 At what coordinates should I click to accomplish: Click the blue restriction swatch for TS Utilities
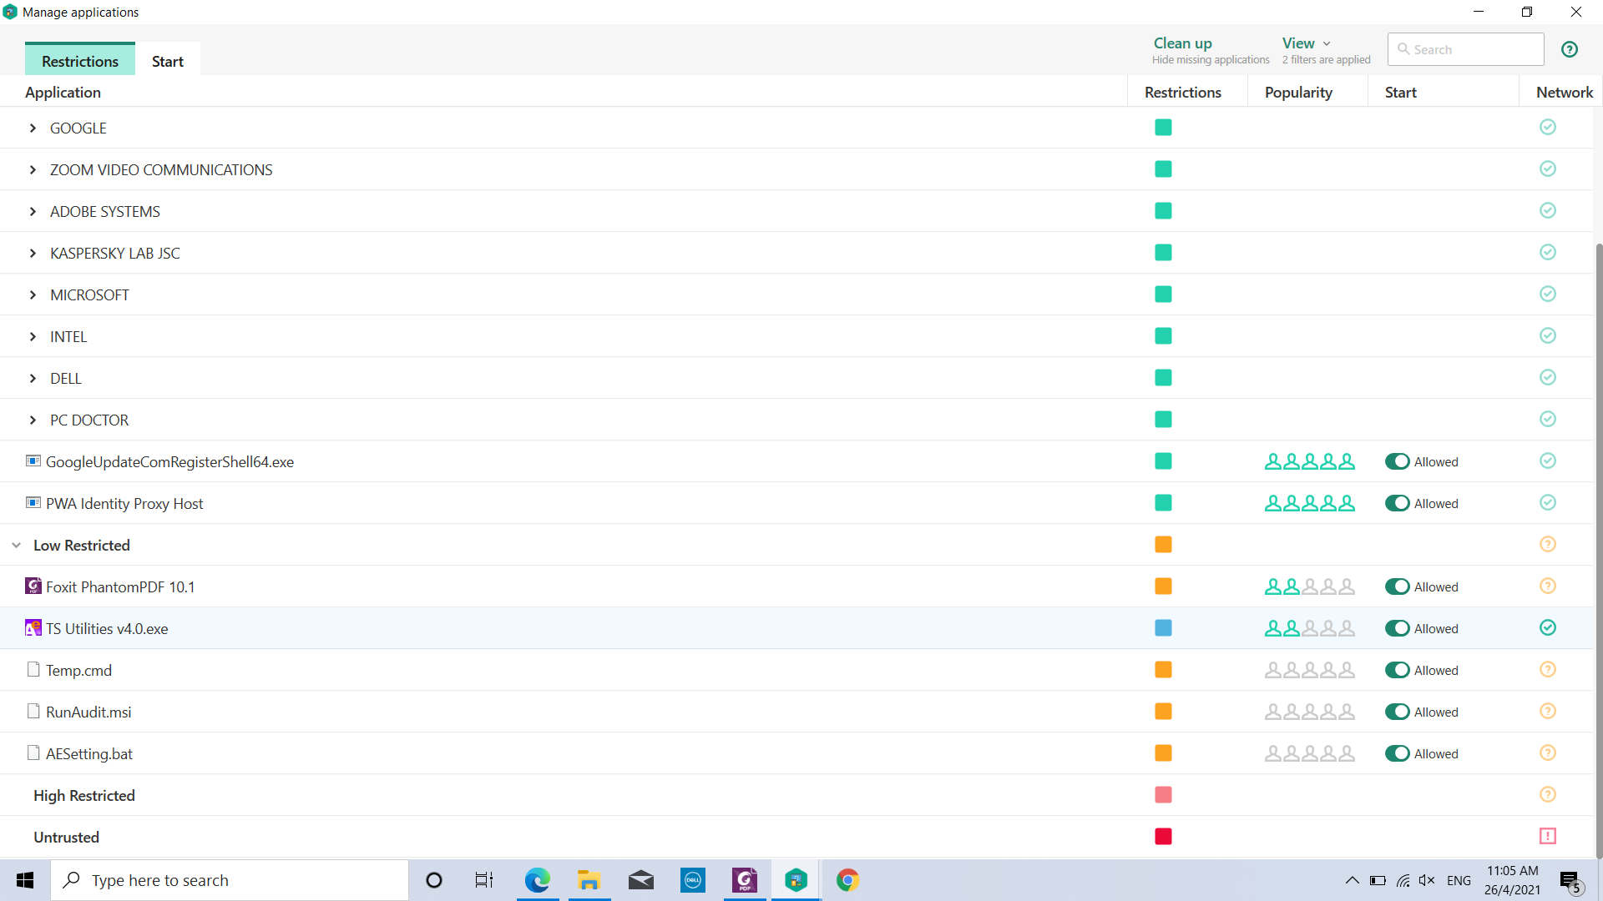(x=1163, y=628)
